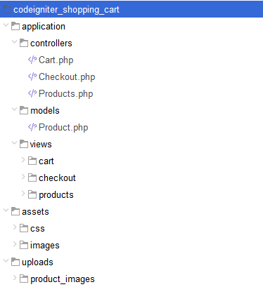The image size is (263, 287).
Task: Collapse the application folder chevron
Action: (x=6, y=25)
